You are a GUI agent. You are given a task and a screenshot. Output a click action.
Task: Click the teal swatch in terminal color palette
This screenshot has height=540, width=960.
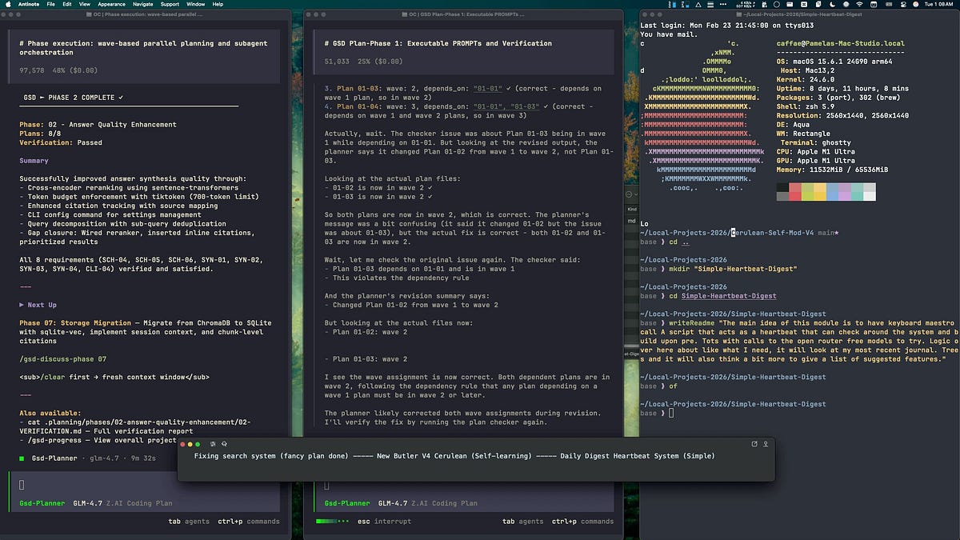click(x=857, y=192)
